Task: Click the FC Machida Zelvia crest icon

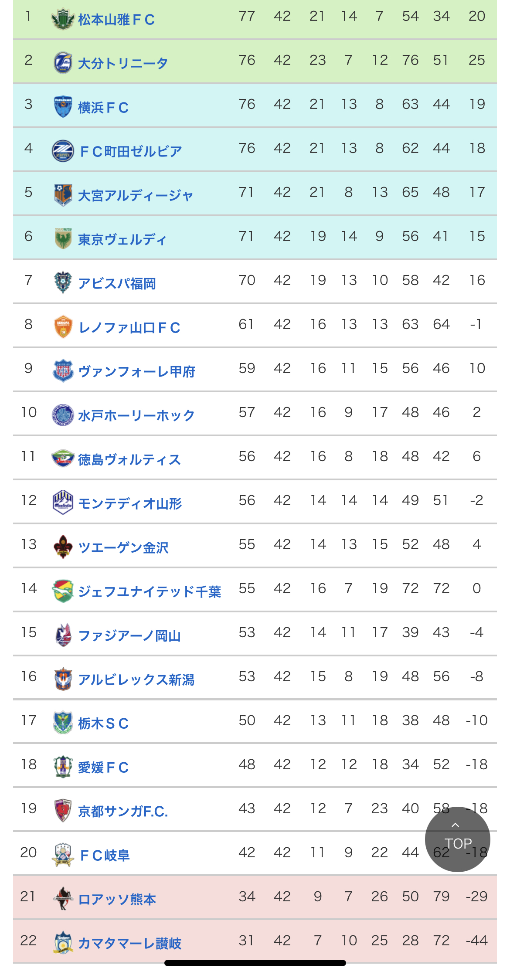Action: click(63, 151)
